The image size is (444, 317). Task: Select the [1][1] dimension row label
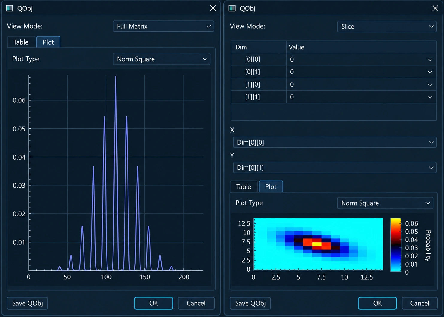(253, 97)
